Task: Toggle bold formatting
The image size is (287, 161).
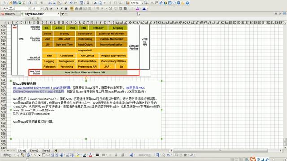Action: (x=57, y=8)
